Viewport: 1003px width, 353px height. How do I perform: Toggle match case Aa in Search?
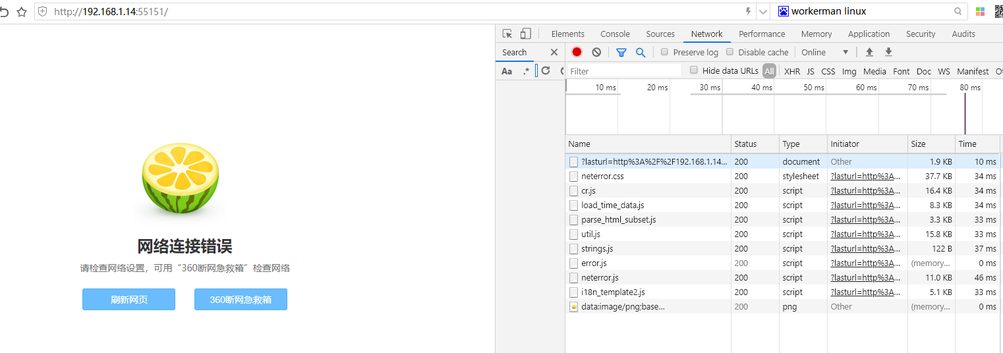[x=507, y=71]
